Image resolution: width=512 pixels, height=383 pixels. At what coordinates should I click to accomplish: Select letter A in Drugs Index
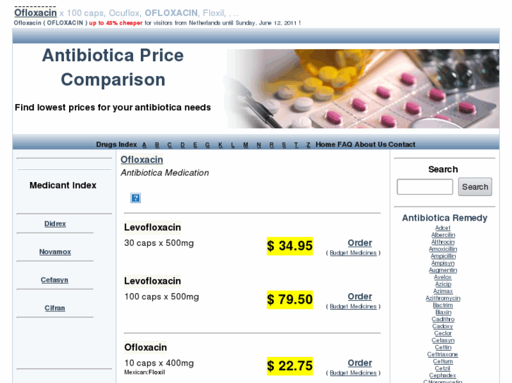tap(144, 145)
